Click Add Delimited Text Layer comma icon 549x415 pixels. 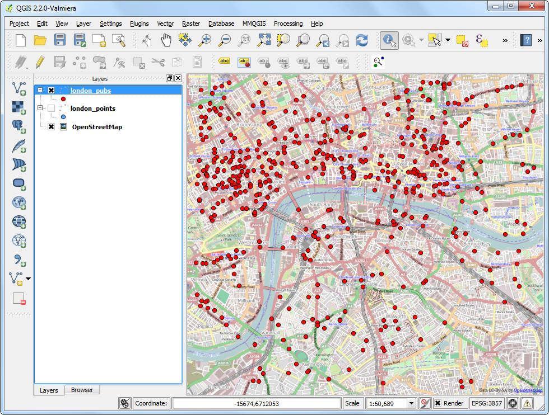click(x=19, y=260)
